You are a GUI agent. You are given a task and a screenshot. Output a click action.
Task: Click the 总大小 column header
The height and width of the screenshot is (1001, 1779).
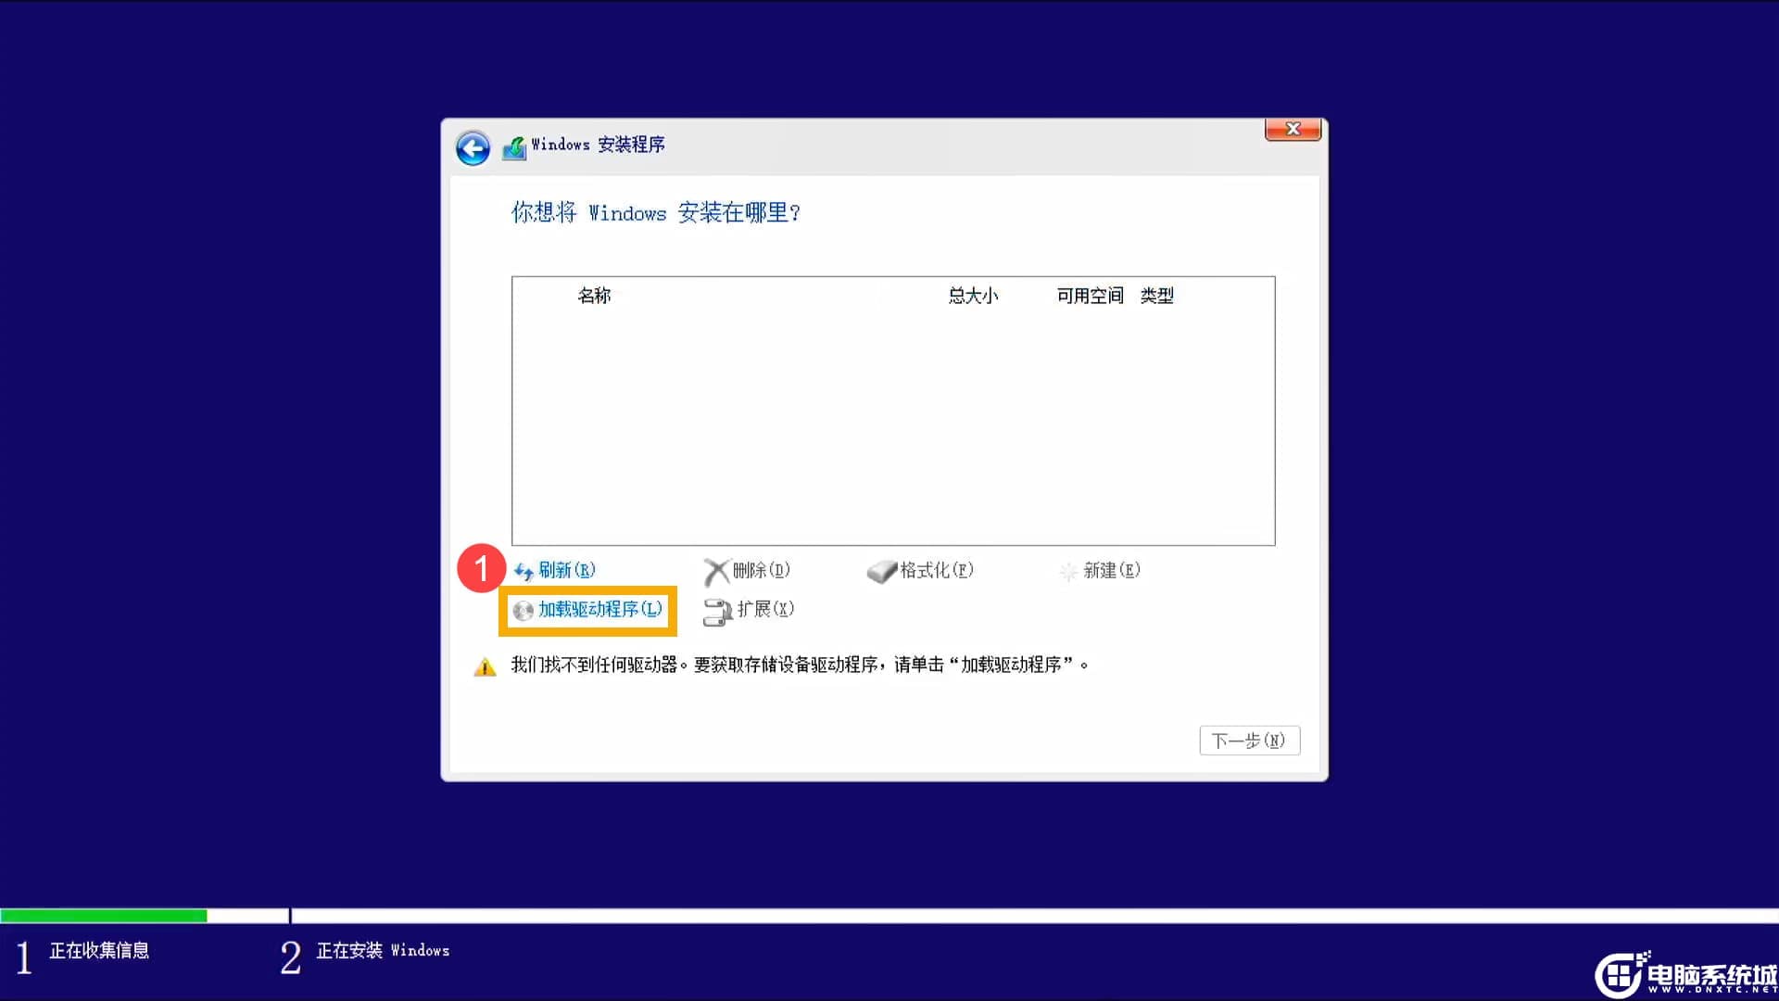click(973, 296)
